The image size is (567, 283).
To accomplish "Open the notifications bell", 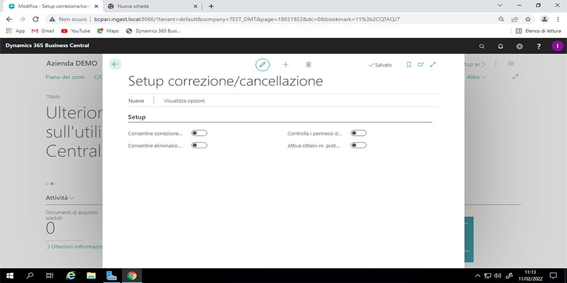I will point(501,46).
